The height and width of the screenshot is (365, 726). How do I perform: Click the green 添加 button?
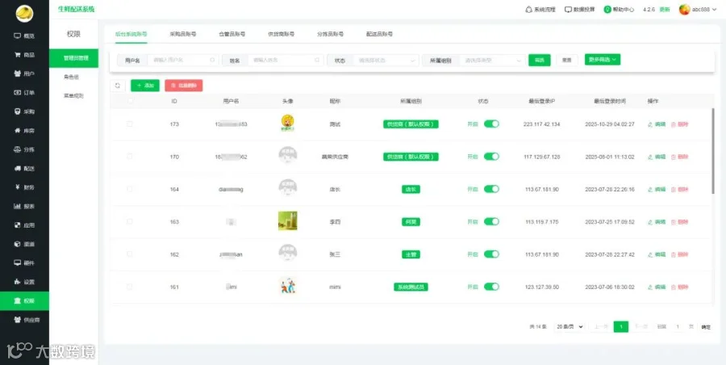point(145,86)
